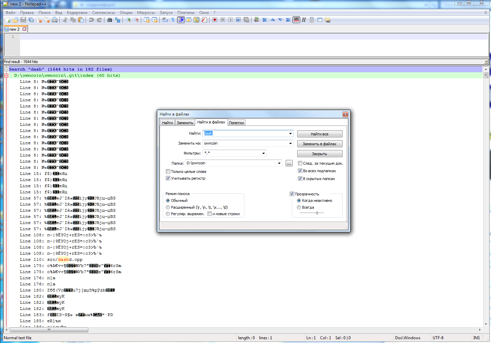Click the Stop macro recording icon
The width and height of the screenshot is (491, 343).
222,20
